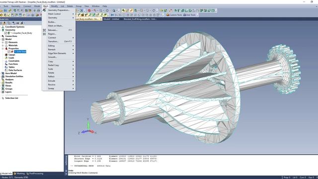Select the Selection List tree row
Viewport: 318px width, 179px height.
click(x=11, y=98)
